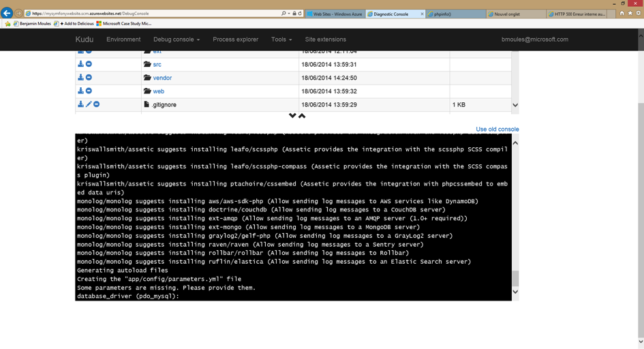The width and height of the screenshot is (644, 349).
Task: Close the Diagnostic Console tab
Action: (x=422, y=14)
